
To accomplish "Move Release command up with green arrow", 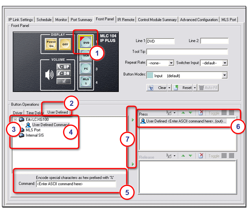I will tap(183, 156).
